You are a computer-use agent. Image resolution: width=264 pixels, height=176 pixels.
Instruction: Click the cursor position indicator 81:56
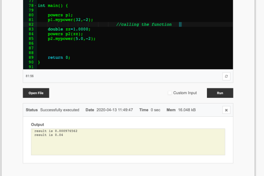pos(30,76)
